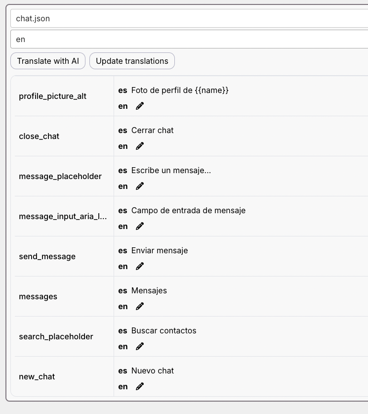368x414 pixels.
Task: Focus the 'en' language input field
Action: pyautogui.click(x=189, y=39)
